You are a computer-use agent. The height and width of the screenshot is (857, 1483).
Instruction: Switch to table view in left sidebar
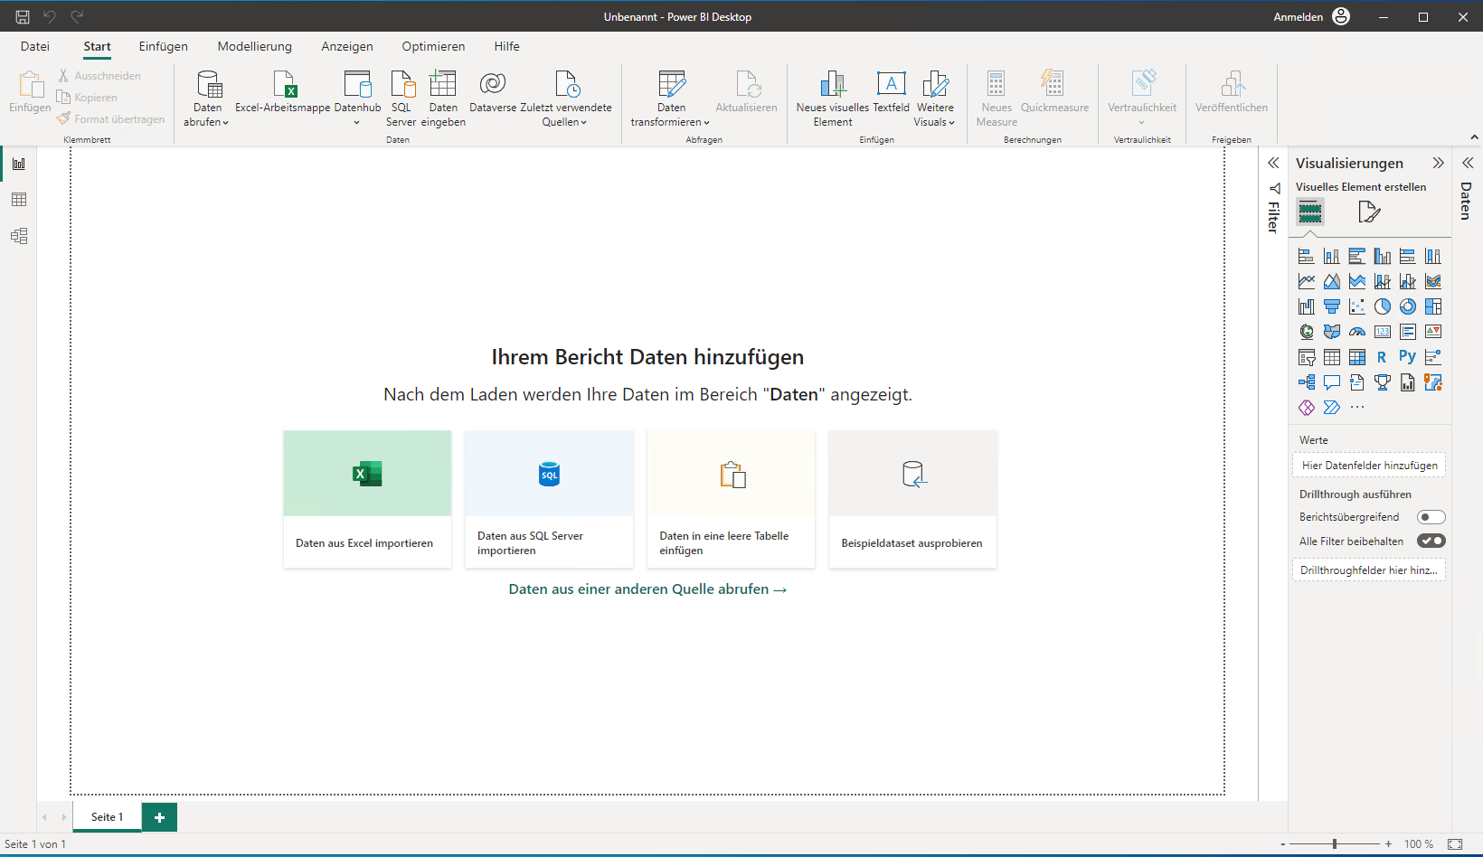[19, 200]
